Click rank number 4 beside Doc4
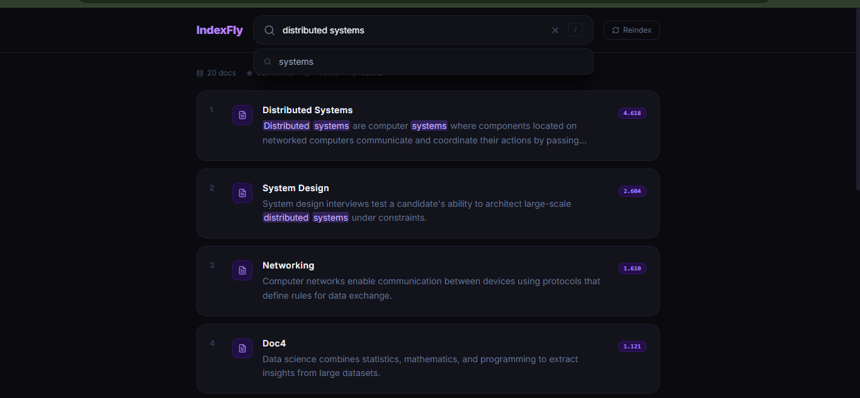860x398 pixels. 212,343
